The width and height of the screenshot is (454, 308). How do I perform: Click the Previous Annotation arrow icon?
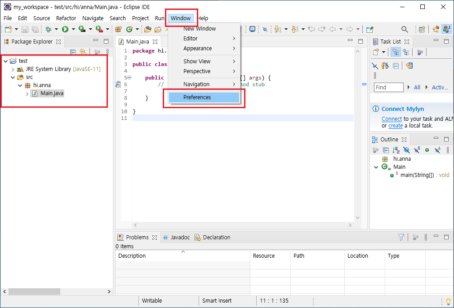(295, 29)
